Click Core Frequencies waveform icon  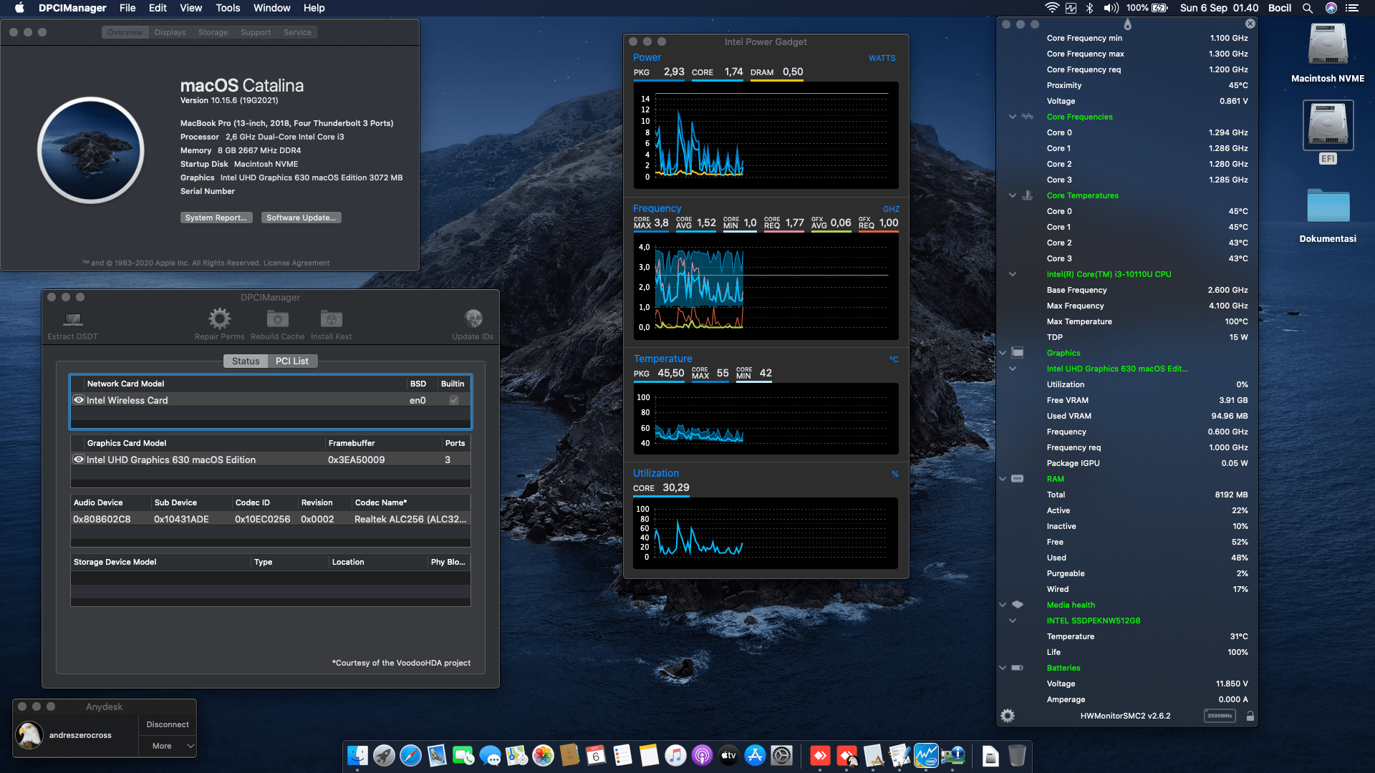coord(1027,117)
